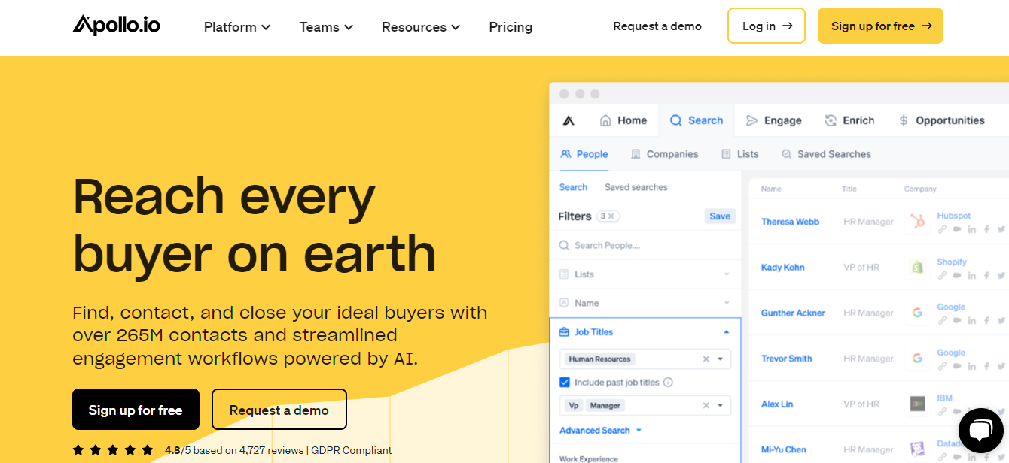
Task: Click the Companies building icon
Action: point(636,154)
